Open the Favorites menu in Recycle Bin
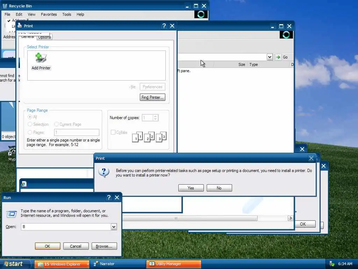The height and width of the screenshot is (269, 358). (49, 14)
